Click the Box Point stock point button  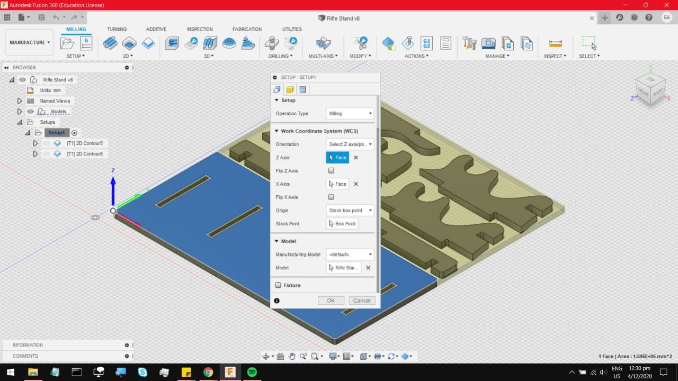coord(342,223)
